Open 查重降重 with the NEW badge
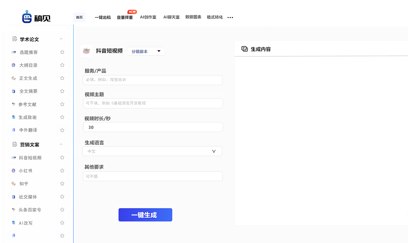 click(x=125, y=17)
